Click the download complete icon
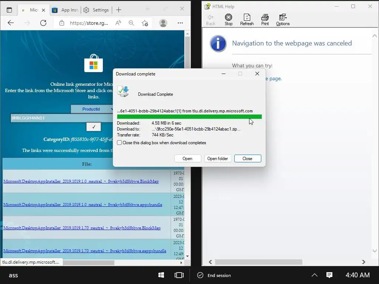This screenshot has height=284, width=379. pyautogui.click(x=123, y=92)
